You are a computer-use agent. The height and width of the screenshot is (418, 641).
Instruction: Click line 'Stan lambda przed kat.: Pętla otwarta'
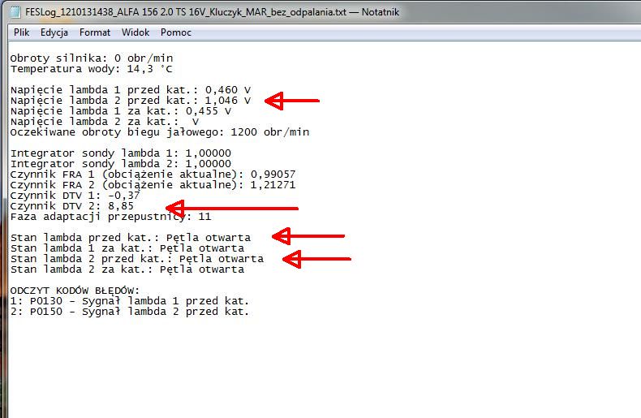tap(131, 238)
